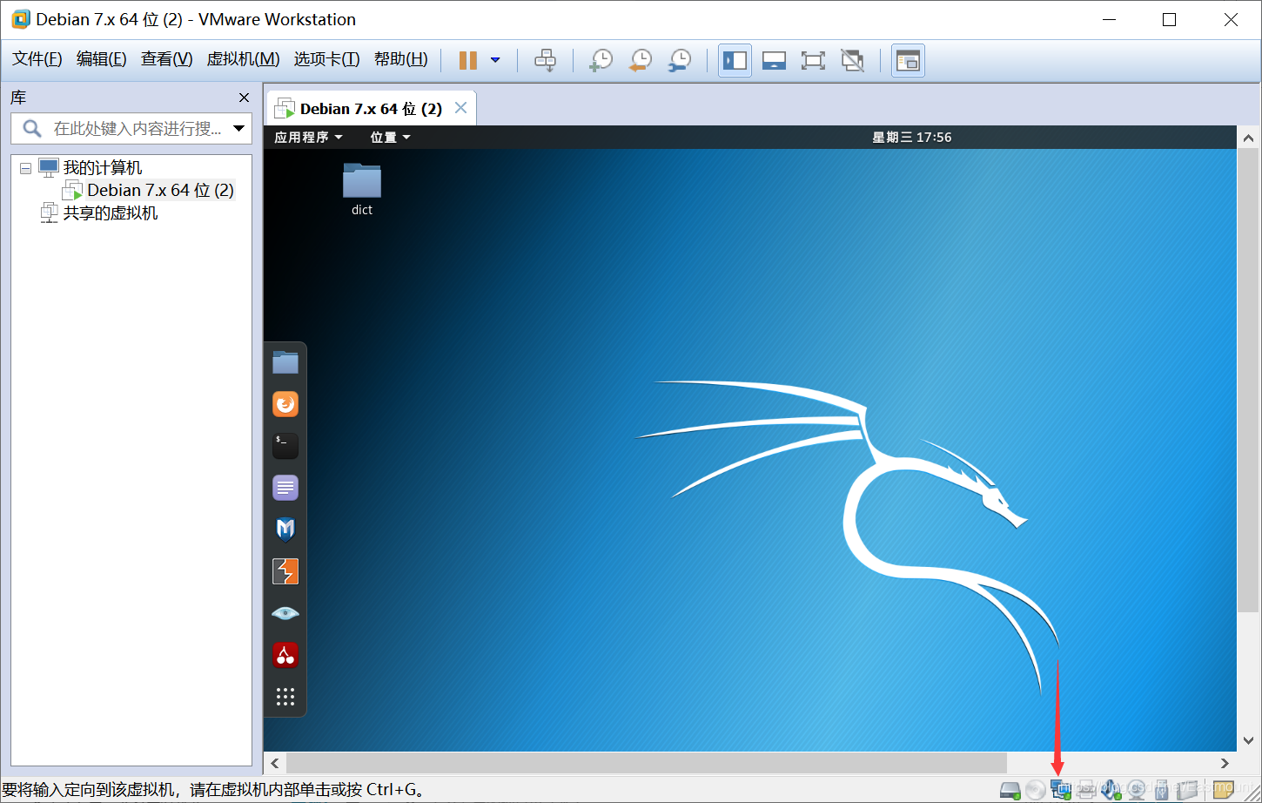Open the 应用程序 menu in Kali
Viewport: 1262px width, 803px height.
tap(308, 137)
